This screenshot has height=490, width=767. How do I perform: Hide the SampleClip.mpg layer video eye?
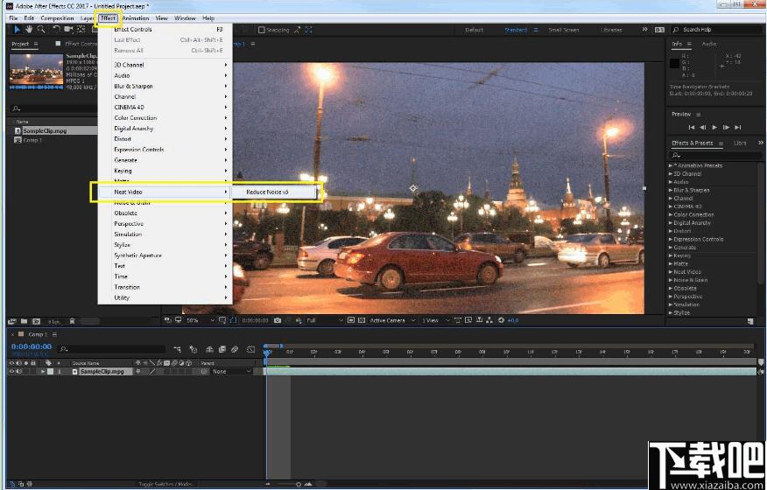pyautogui.click(x=11, y=372)
